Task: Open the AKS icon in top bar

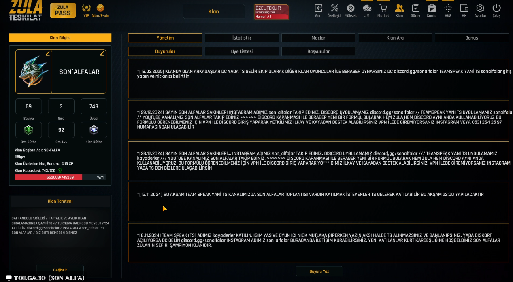Action: tap(448, 8)
